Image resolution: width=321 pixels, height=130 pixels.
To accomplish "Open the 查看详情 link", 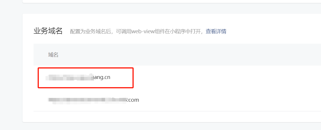I will pos(216,31).
